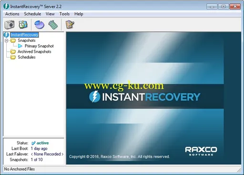Viewport: 244px width, 175px height.
Task: Click the 'active' status text
Action: [42, 143]
